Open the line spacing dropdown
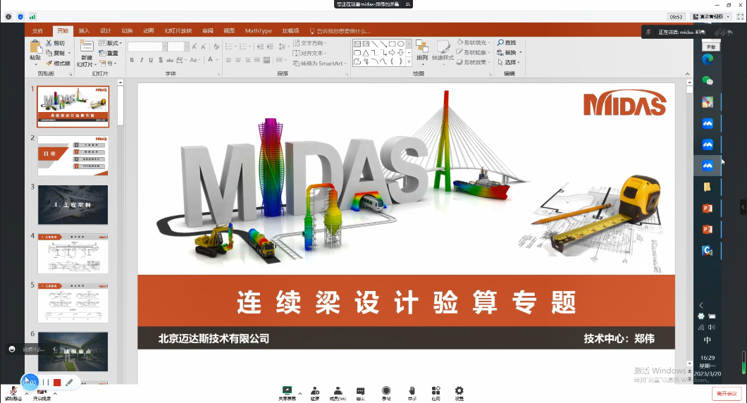Image resolution: width=747 pixels, height=403 pixels. coord(283,46)
